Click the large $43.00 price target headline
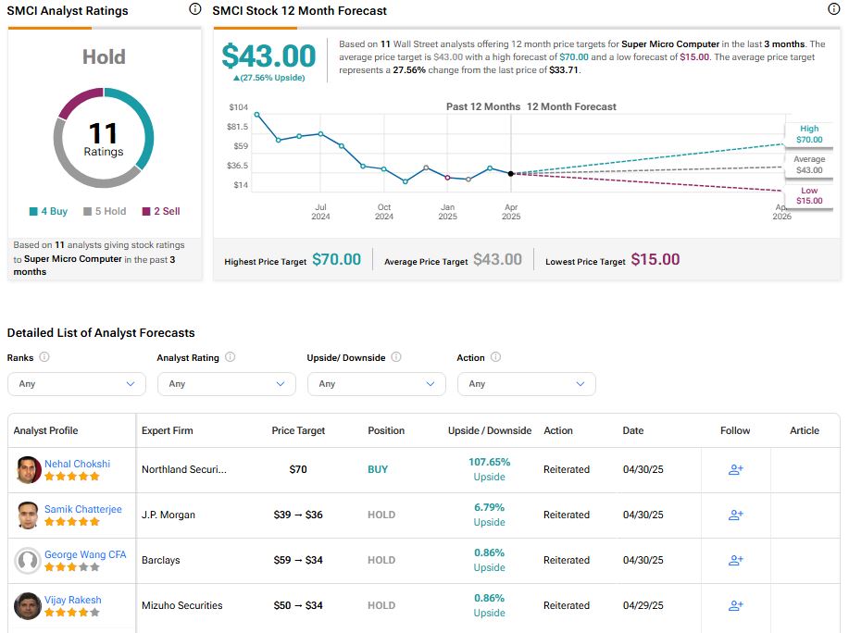 (x=269, y=56)
